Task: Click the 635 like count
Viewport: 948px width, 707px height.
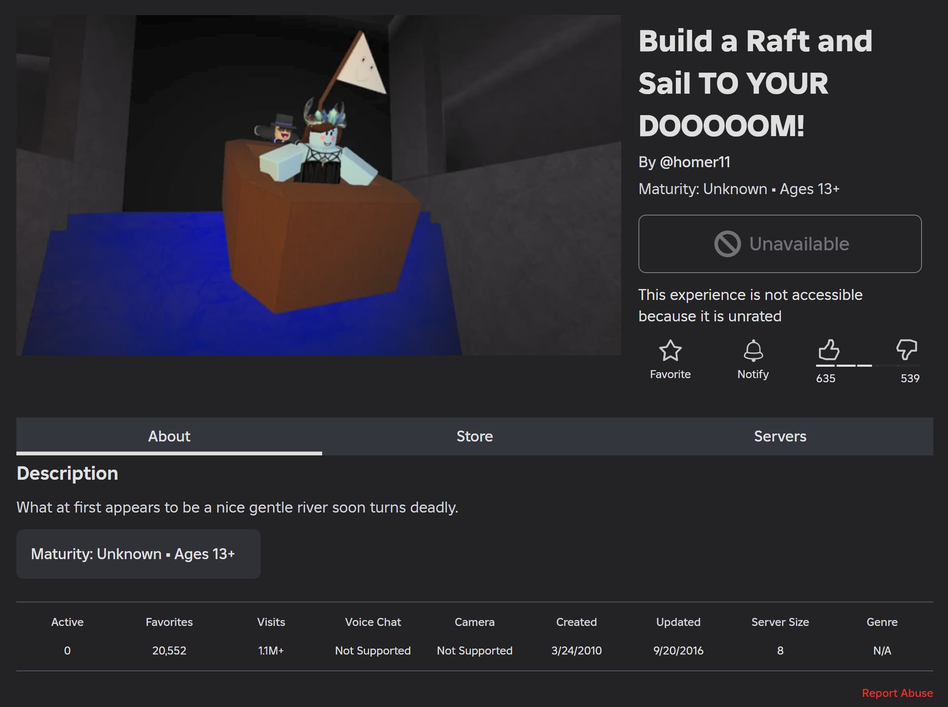Action: (826, 379)
